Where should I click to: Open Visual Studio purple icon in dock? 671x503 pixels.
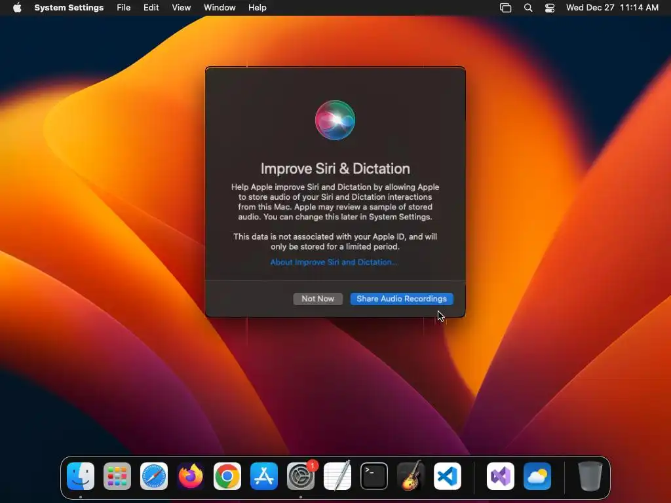click(x=501, y=476)
